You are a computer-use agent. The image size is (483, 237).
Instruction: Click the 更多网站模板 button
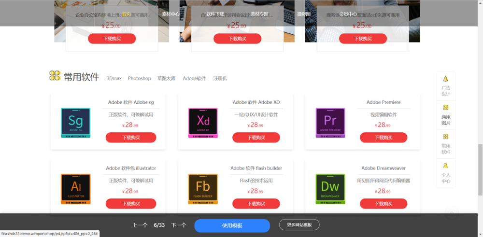coord(299,225)
